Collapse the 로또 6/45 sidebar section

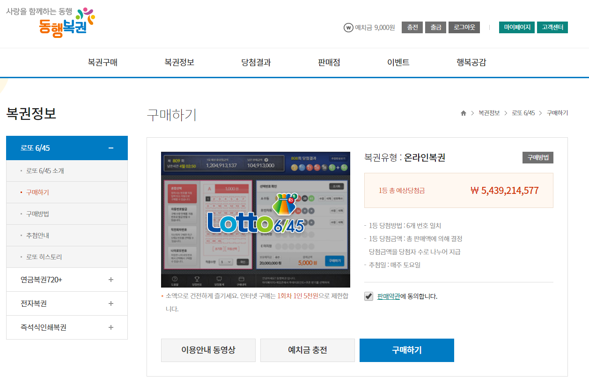[111, 148]
